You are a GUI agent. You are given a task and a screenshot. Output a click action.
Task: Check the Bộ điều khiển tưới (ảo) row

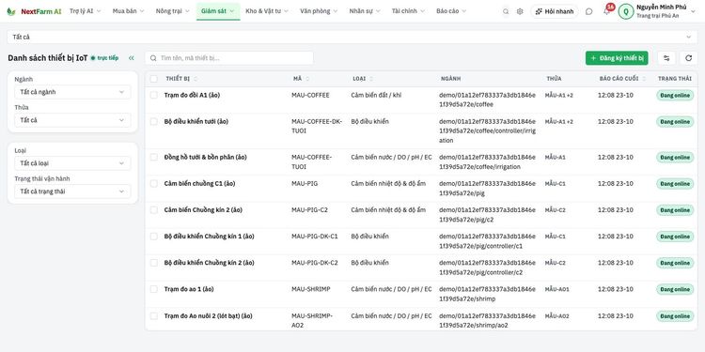point(154,122)
